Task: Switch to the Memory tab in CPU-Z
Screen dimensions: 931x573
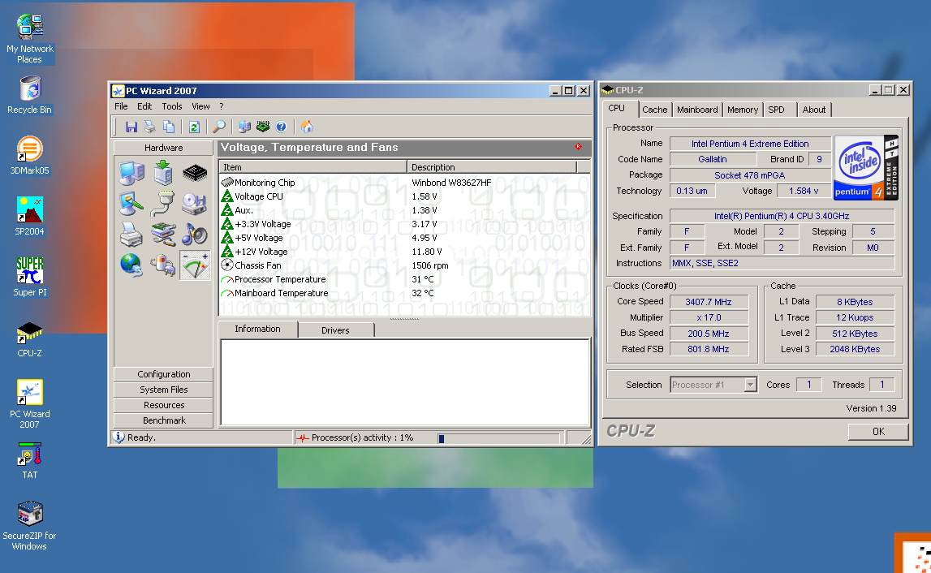Action: tap(742, 110)
